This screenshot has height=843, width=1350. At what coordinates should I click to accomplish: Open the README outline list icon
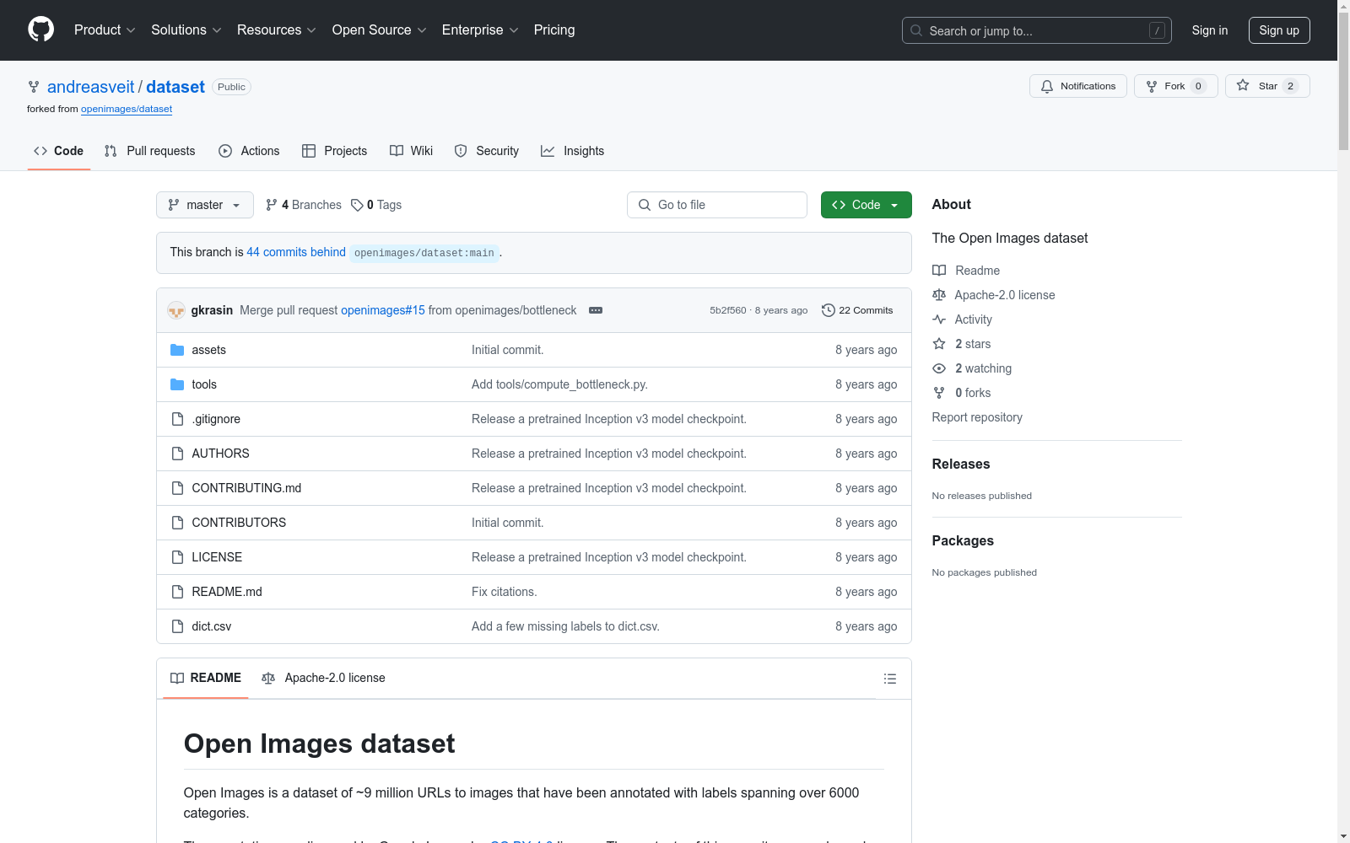coord(889,679)
